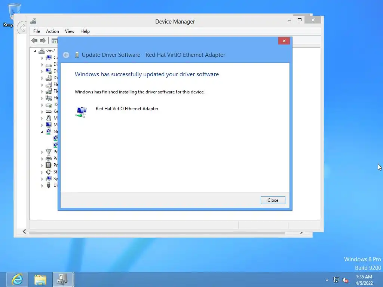Click the Network adapters category icon
Image resolution: width=383 pixels, height=287 pixels.
49,132
